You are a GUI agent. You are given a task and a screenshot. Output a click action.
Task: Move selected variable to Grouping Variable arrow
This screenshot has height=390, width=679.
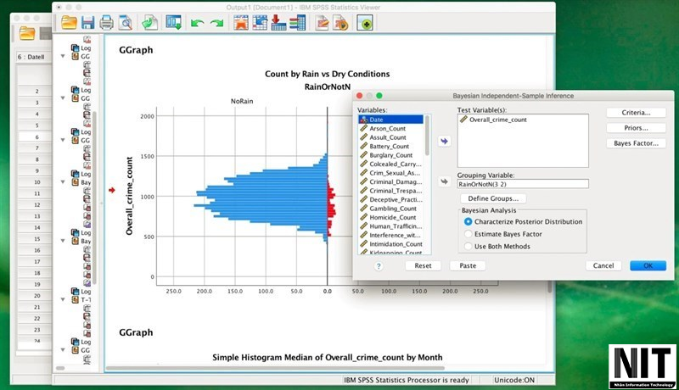point(444,181)
